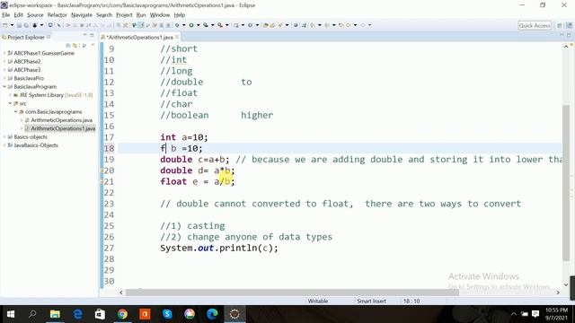Open Skype from the taskbar
The width and height of the screenshot is (575, 323).
click(x=167, y=314)
